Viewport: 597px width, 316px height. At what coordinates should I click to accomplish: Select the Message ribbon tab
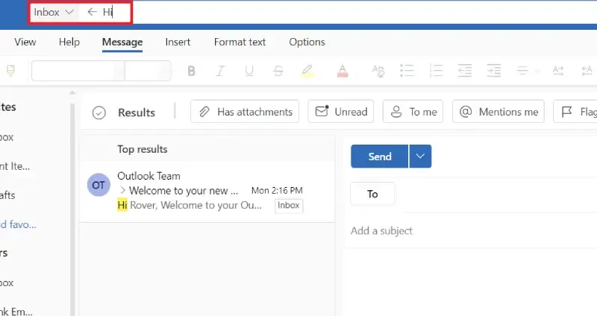click(x=122, y=42)
